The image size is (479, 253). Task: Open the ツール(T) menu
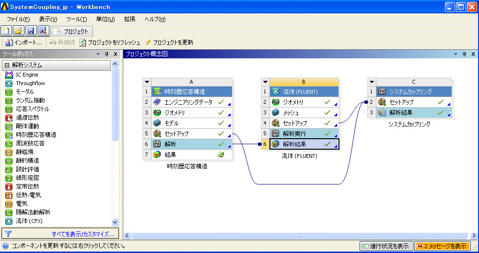[x=77, y=19]
